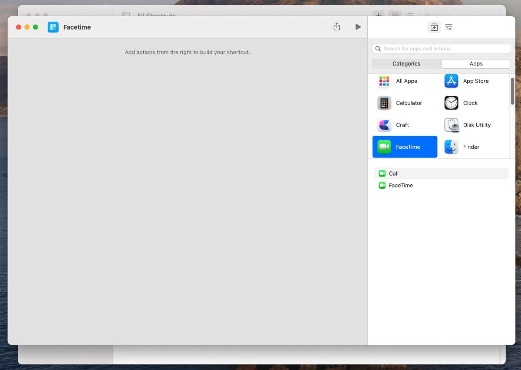
Task: Switch to the Categories tab
Action: pos(406,64)
